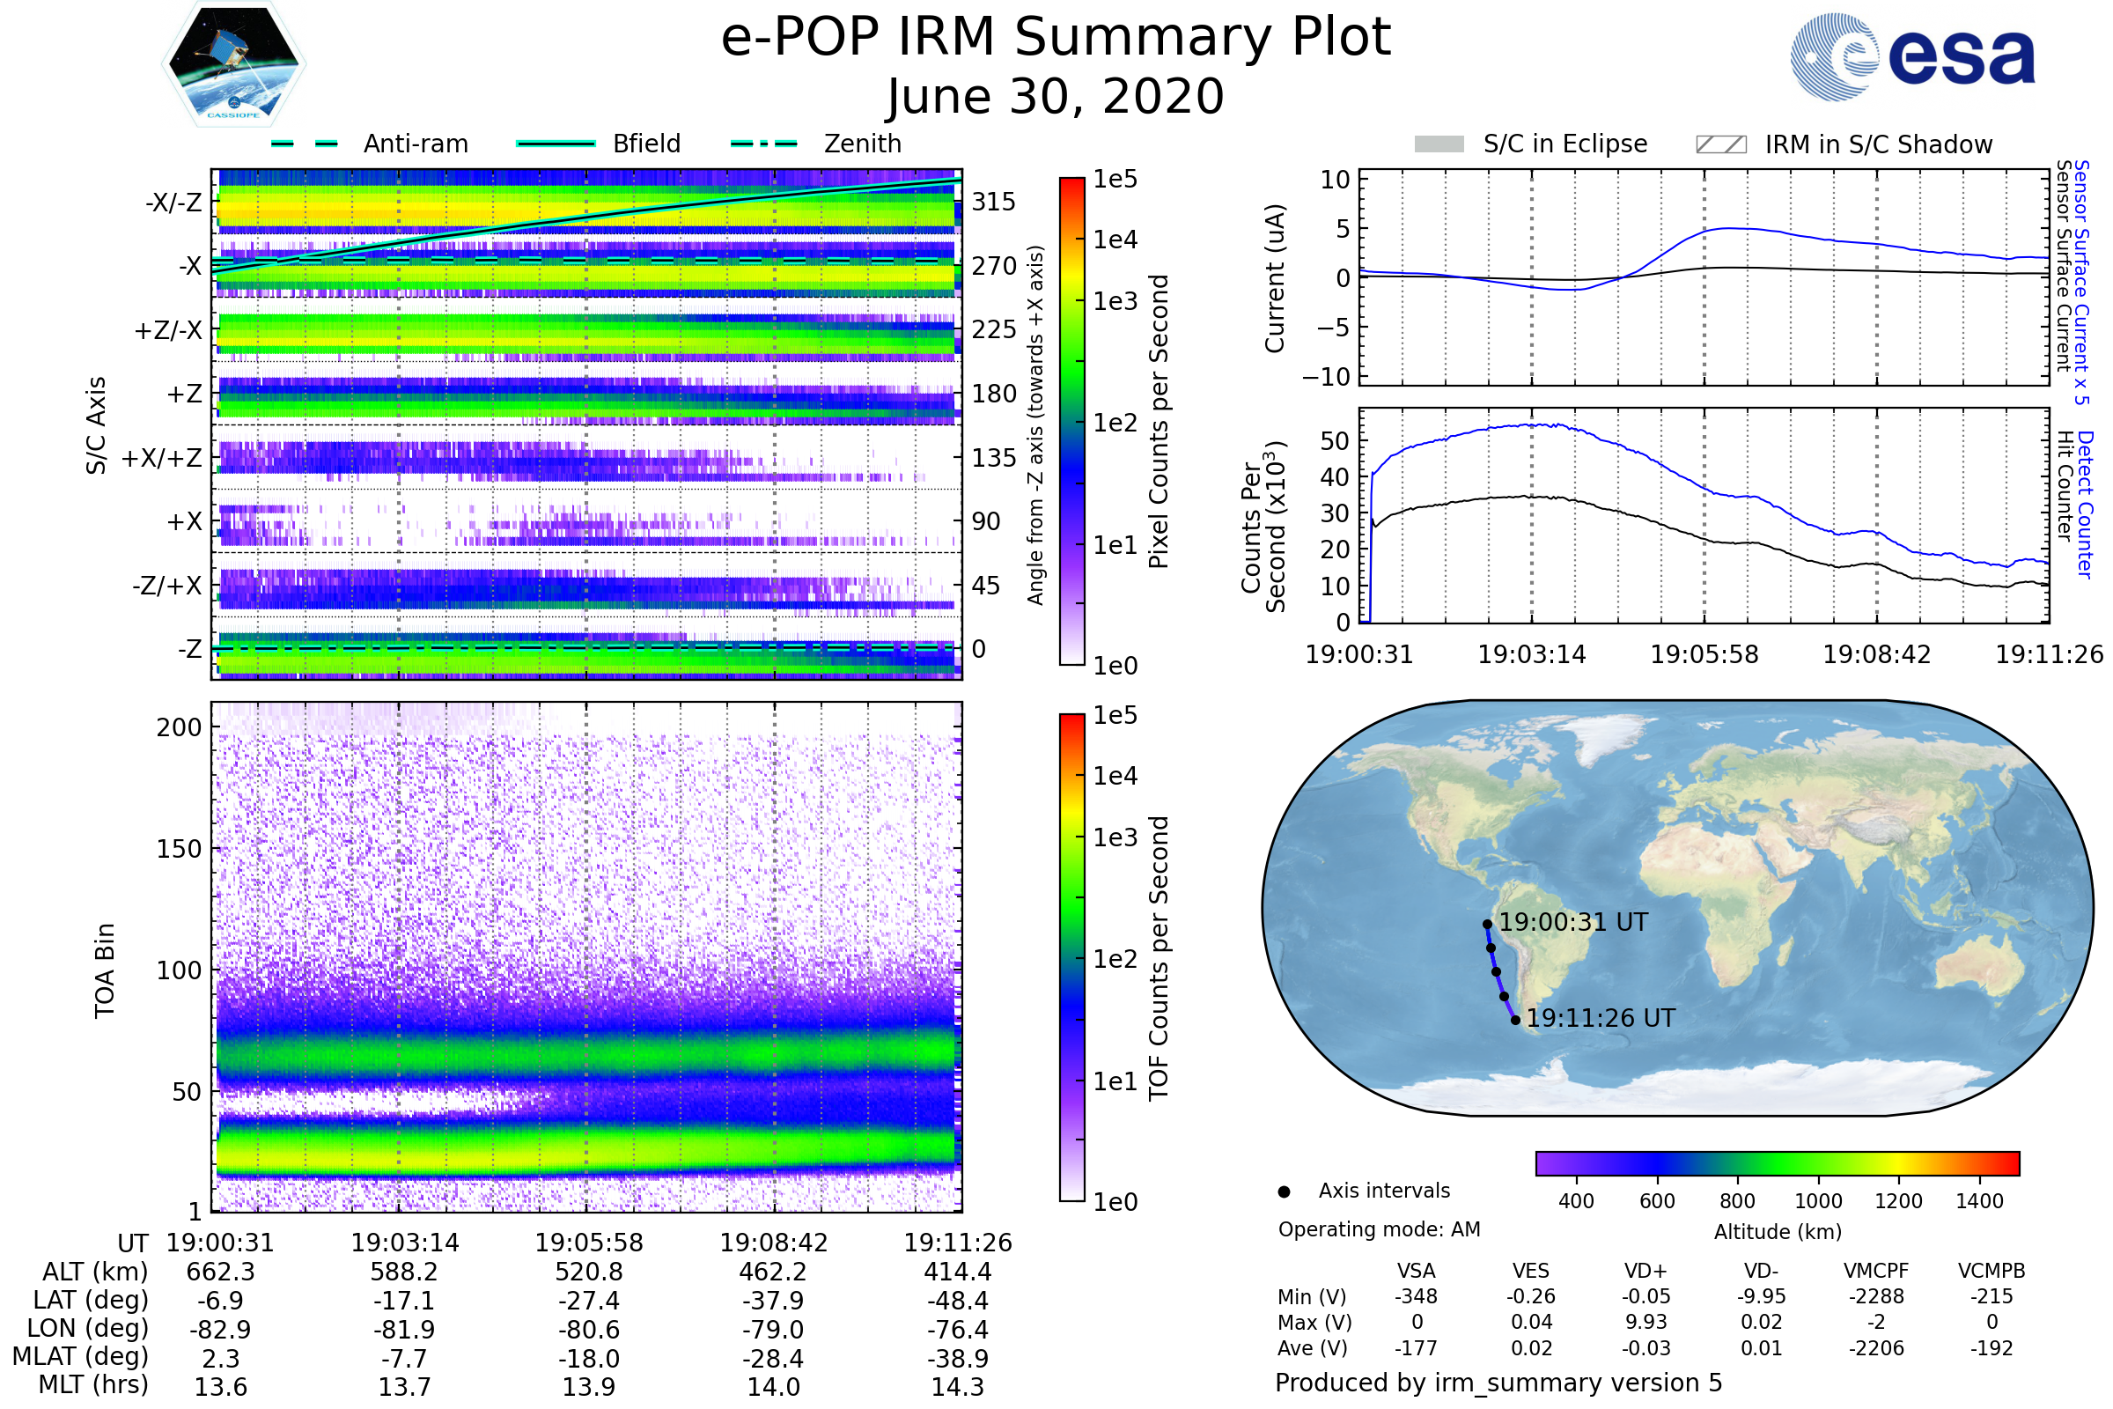Click the ESA logo
The width and height of the screenshot is (2113, 1409).
tap(1911, 55)
